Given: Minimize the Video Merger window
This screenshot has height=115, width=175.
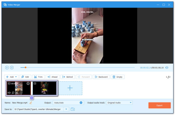Looking at the screenshot, I should point(158,5).
